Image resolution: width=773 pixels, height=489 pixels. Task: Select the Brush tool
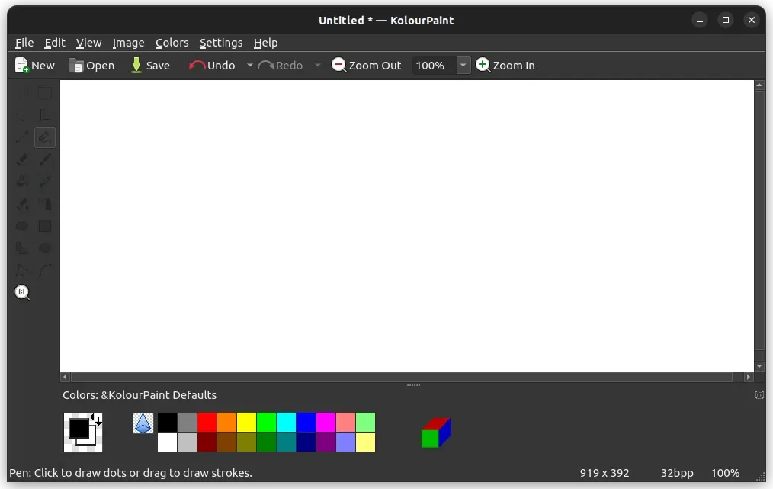tap(45, 159)
